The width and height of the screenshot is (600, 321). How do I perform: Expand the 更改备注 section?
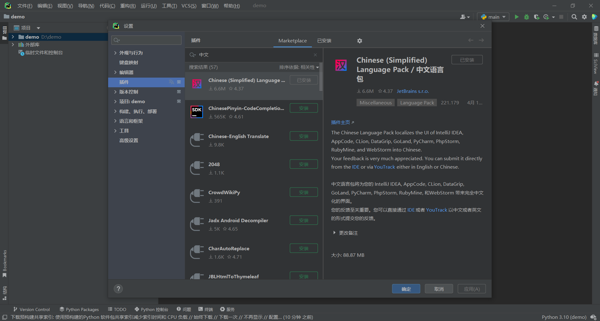(334, 233)
